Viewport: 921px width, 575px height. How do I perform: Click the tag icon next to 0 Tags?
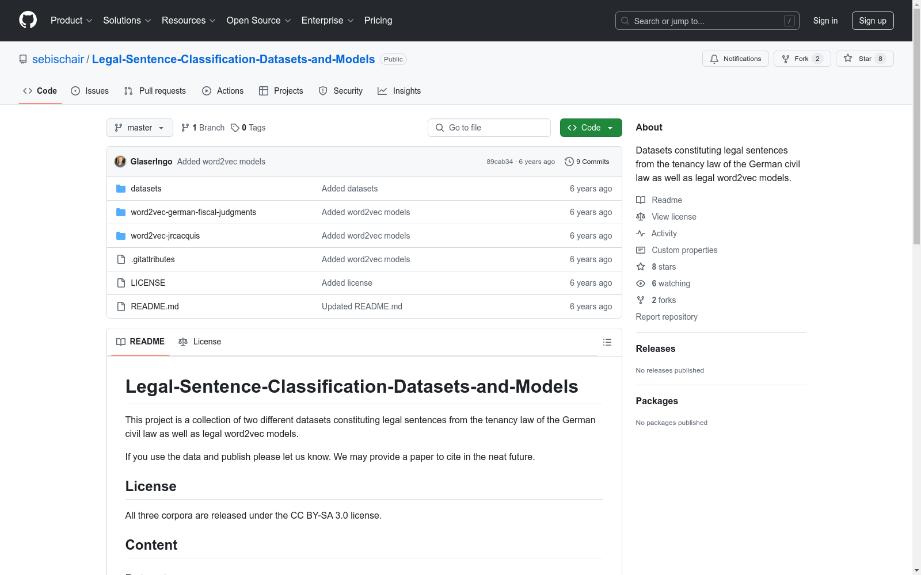[235, 128]
